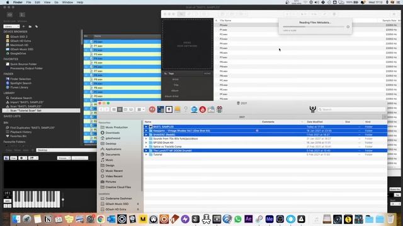Cancel the Reading Files Metadata progress

click(x=348, y=26)
